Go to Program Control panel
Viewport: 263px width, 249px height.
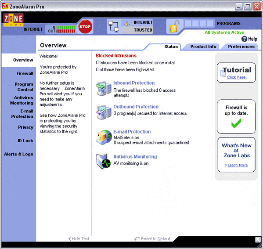(x=24, y=87)
